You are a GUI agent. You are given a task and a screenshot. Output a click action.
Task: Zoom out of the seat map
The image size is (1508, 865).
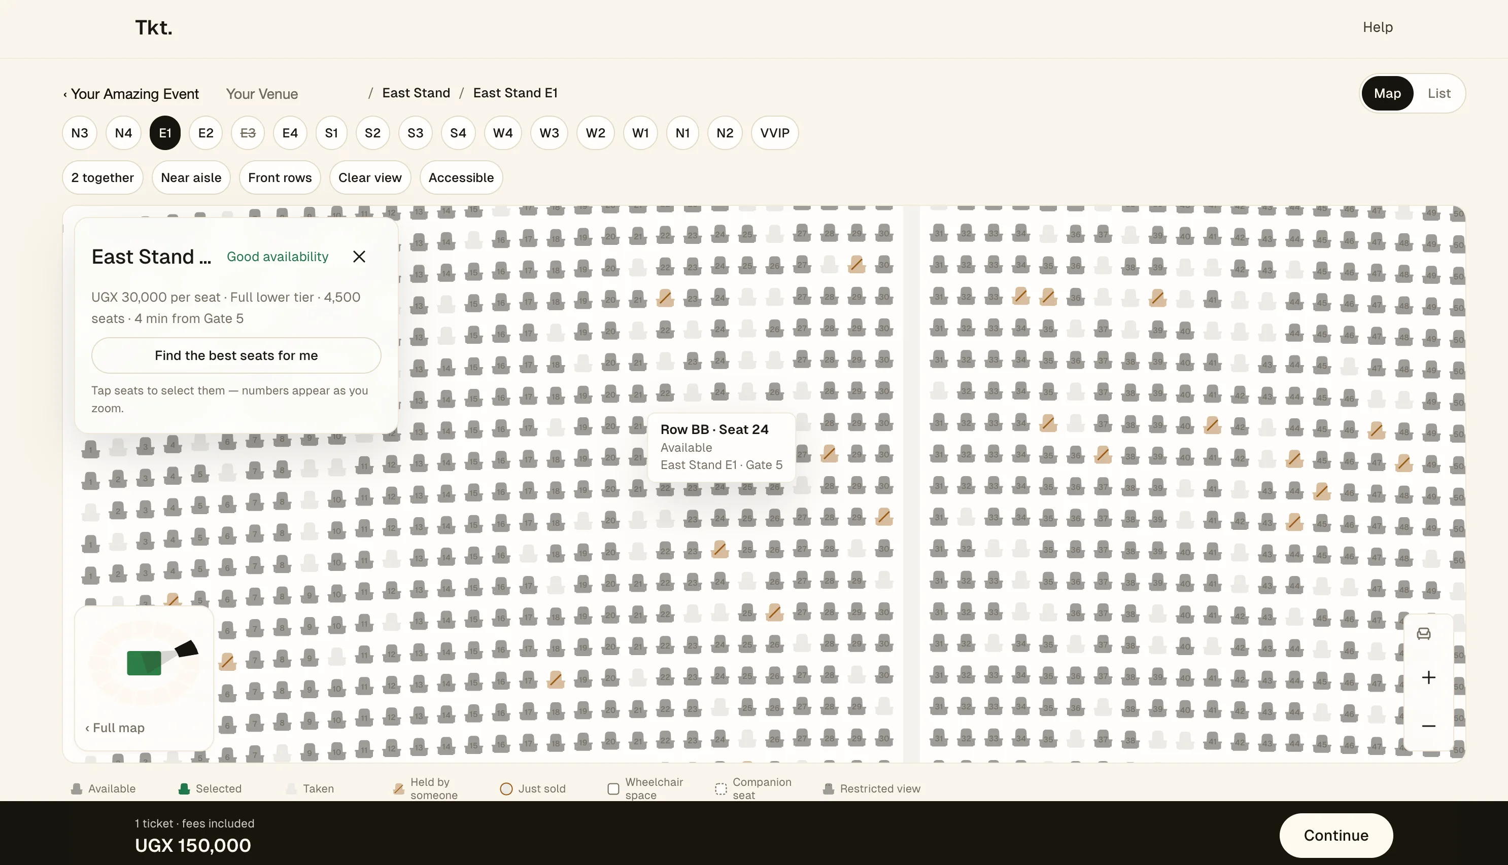1429,726
